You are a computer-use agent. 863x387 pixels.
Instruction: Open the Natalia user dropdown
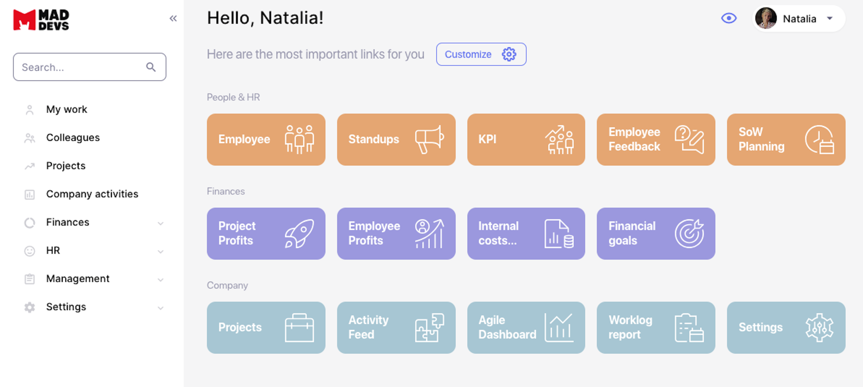[829, 18]
